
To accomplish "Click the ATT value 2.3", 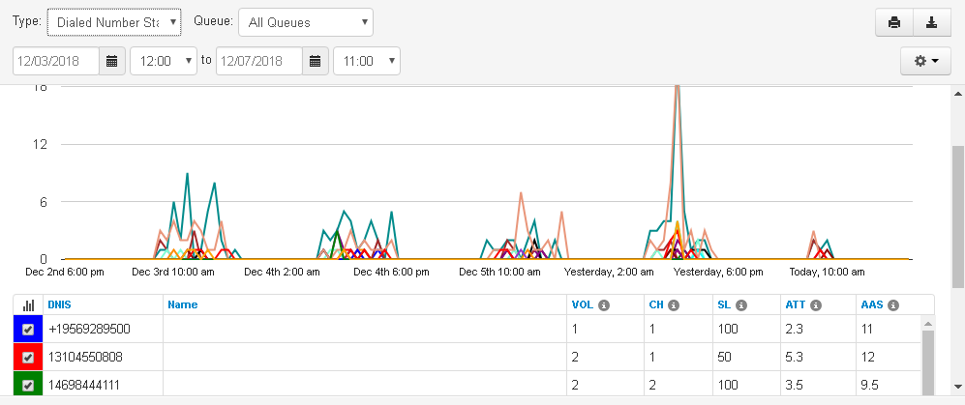I will point(796,330).
